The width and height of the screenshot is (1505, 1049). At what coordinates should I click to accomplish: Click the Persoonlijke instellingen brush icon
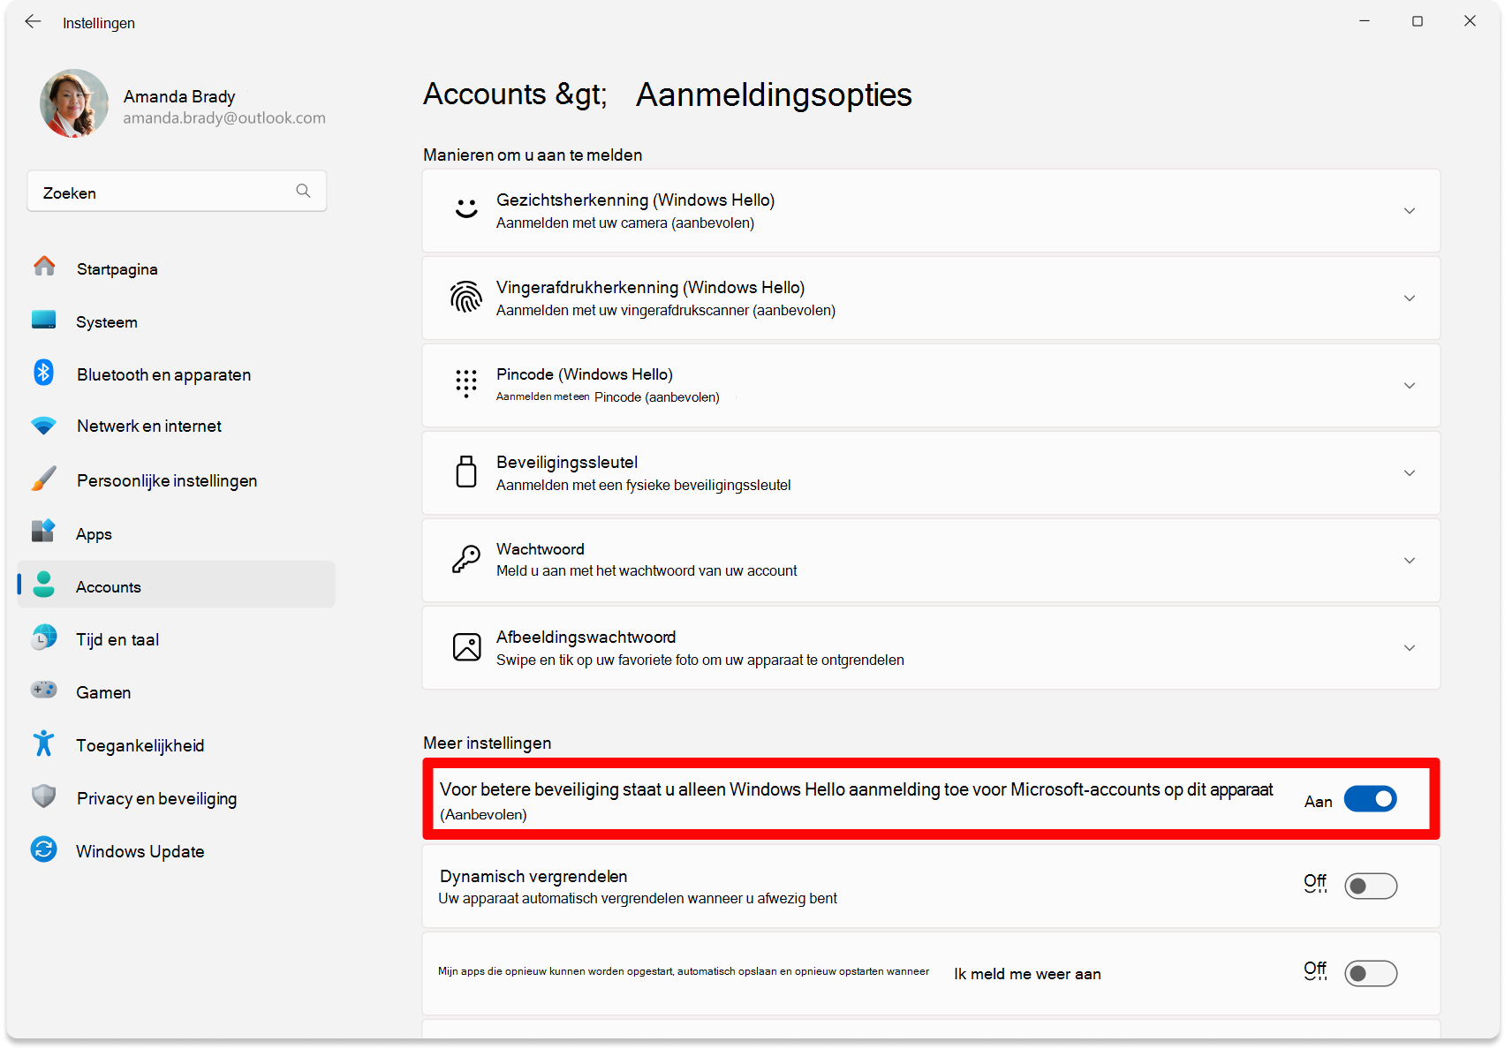click(43, 479)
